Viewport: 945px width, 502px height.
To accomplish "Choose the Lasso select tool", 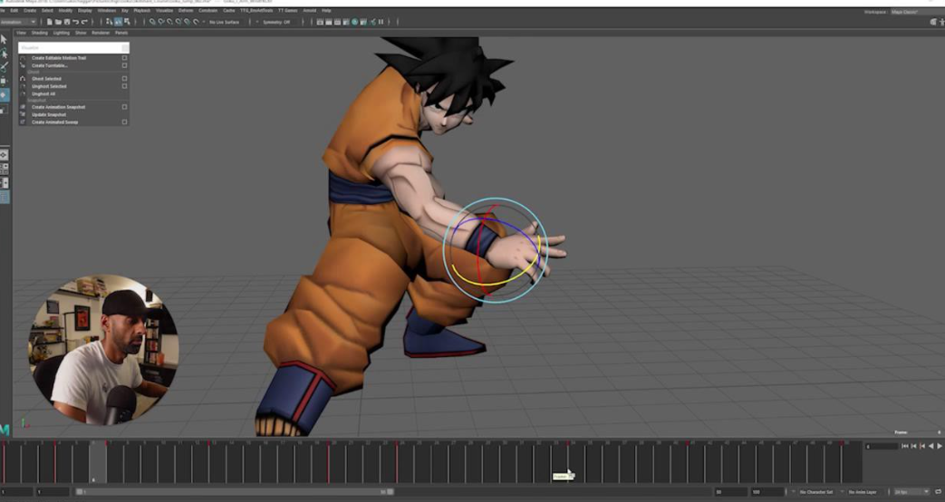I will (5, 53).
